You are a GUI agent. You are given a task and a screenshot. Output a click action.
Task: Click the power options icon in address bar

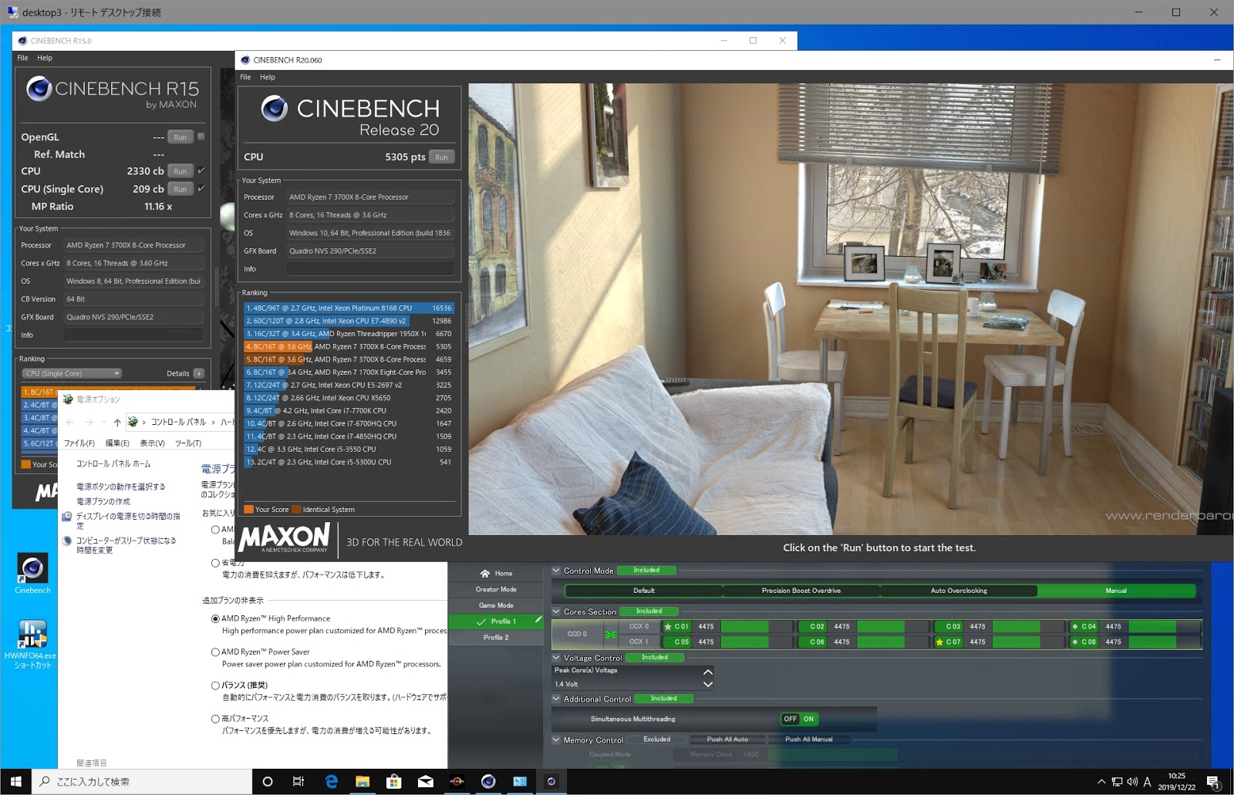click(133, 423)
